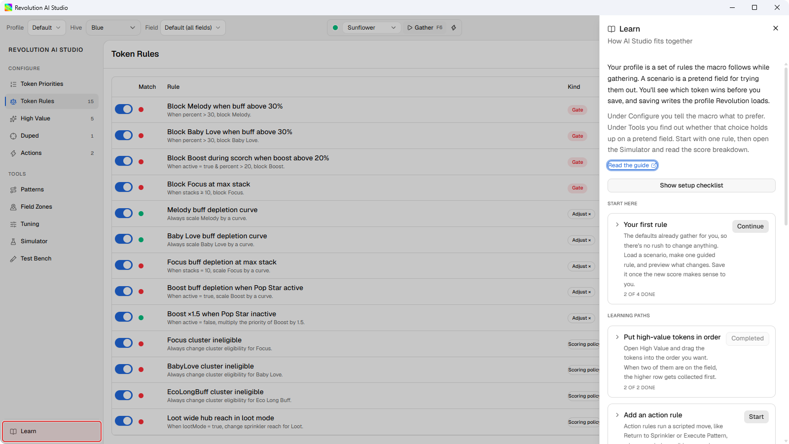Screen dimensions: 789x444
Task: Expand Put high-value tokens in order card
Action: coord(617,337)
